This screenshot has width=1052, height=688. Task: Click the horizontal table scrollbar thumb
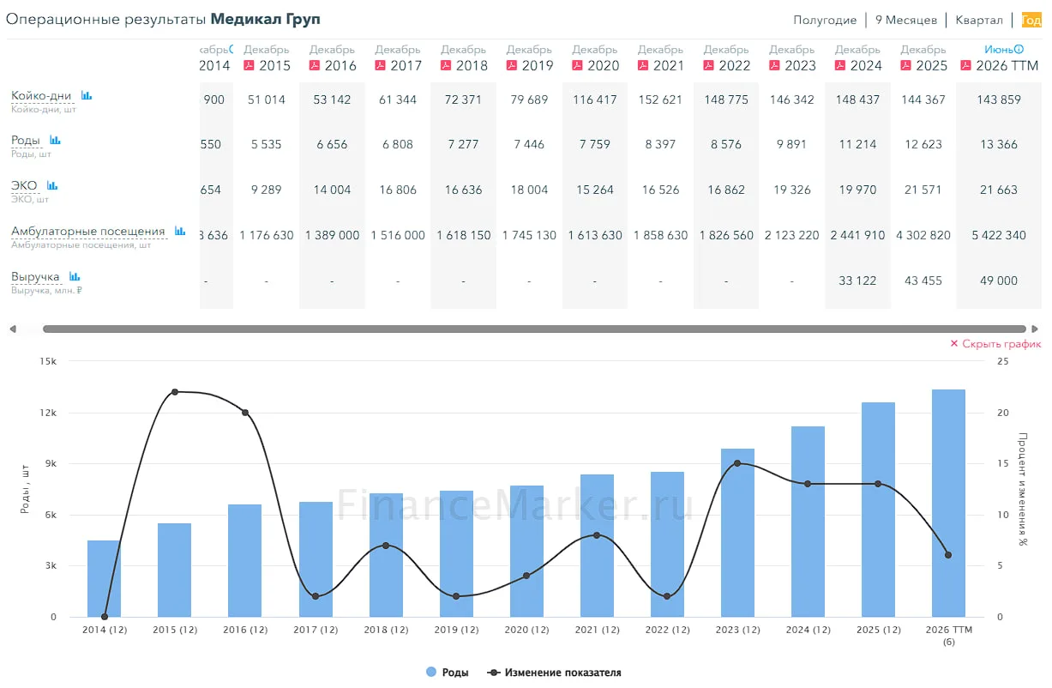pos(534,329)
